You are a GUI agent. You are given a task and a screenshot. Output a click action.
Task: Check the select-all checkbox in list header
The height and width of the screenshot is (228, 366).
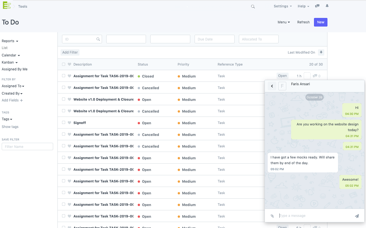click(x=63, y=64)
